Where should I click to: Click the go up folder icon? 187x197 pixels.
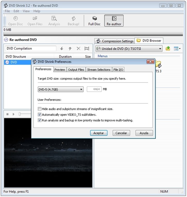click(168, 49)
